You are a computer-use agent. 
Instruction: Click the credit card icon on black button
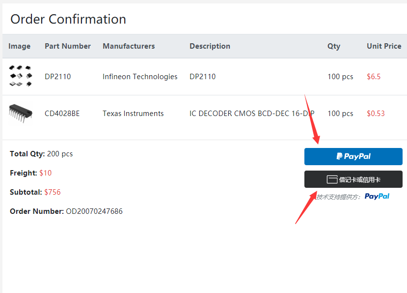tap(332, 179)
